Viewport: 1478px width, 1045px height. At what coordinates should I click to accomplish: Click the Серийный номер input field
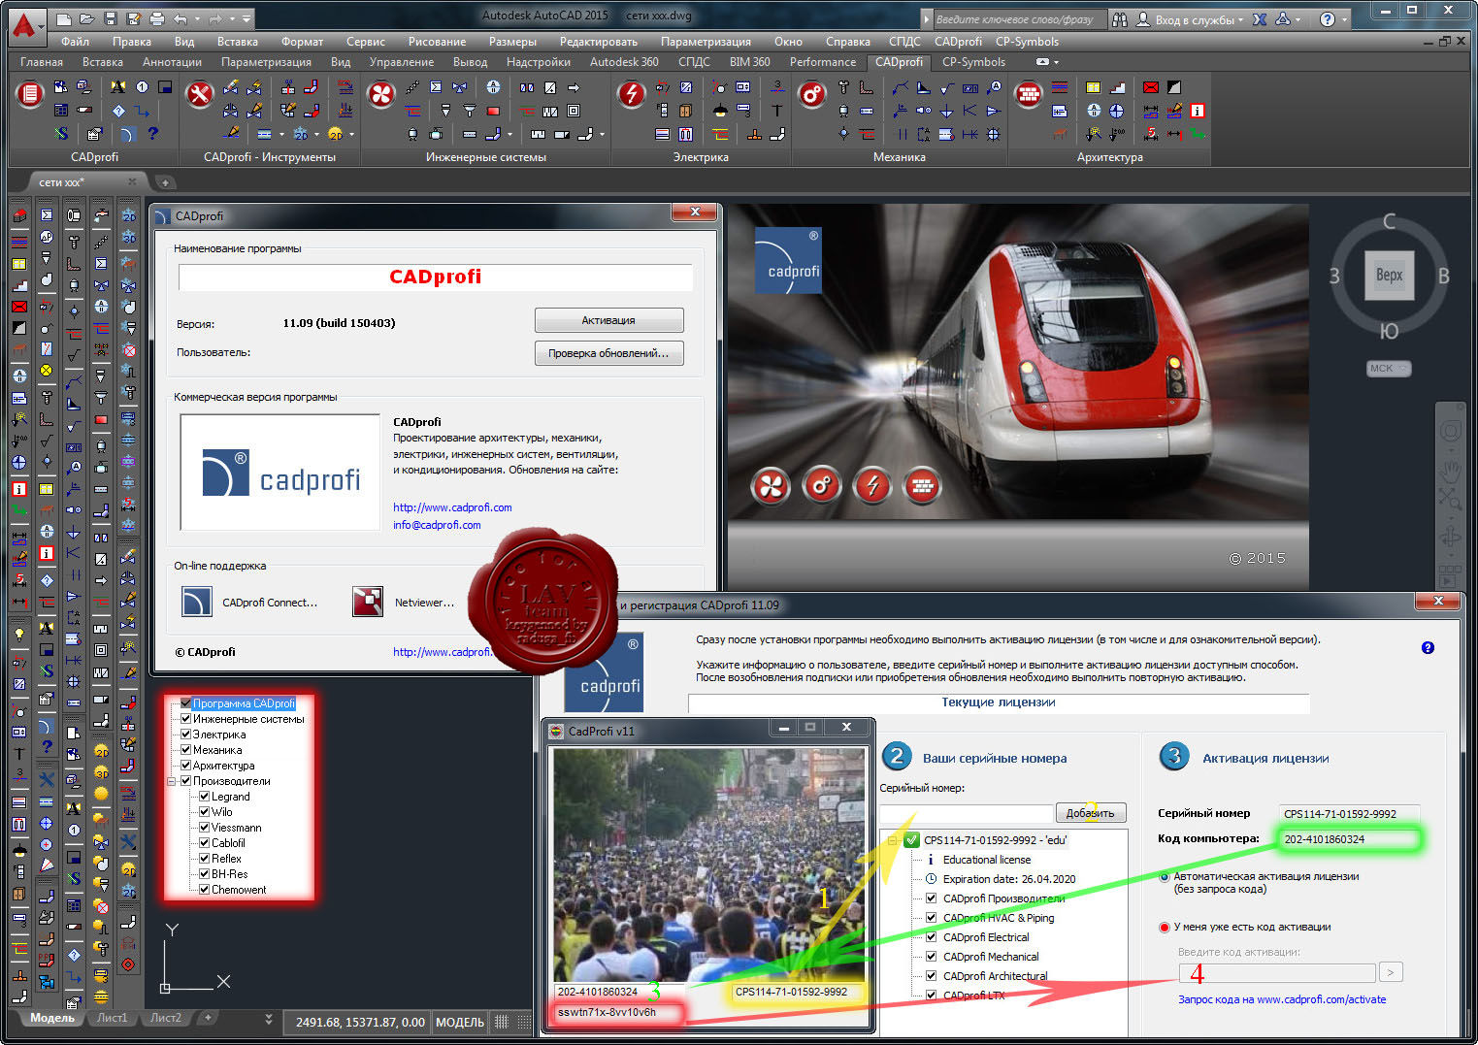[967, 813]
